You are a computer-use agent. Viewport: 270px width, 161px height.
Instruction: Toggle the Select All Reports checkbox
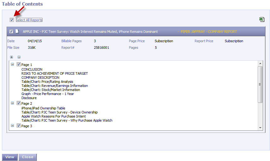tap(12, 20)
